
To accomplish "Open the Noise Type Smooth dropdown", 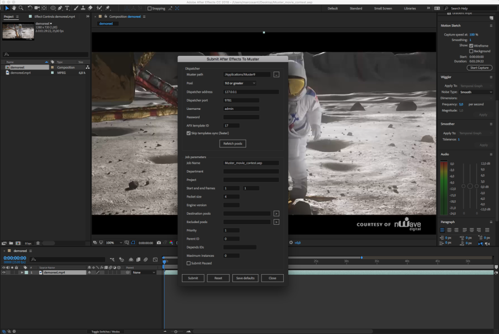I will [476, 92].
